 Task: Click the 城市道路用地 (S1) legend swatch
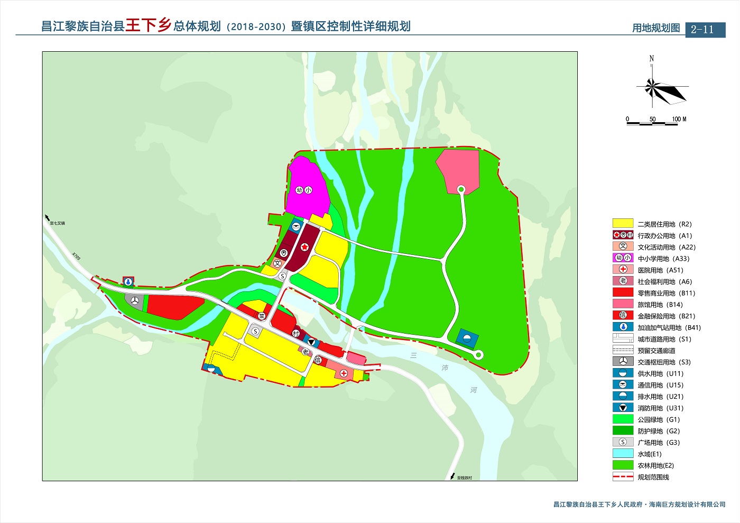coord(623,338)
